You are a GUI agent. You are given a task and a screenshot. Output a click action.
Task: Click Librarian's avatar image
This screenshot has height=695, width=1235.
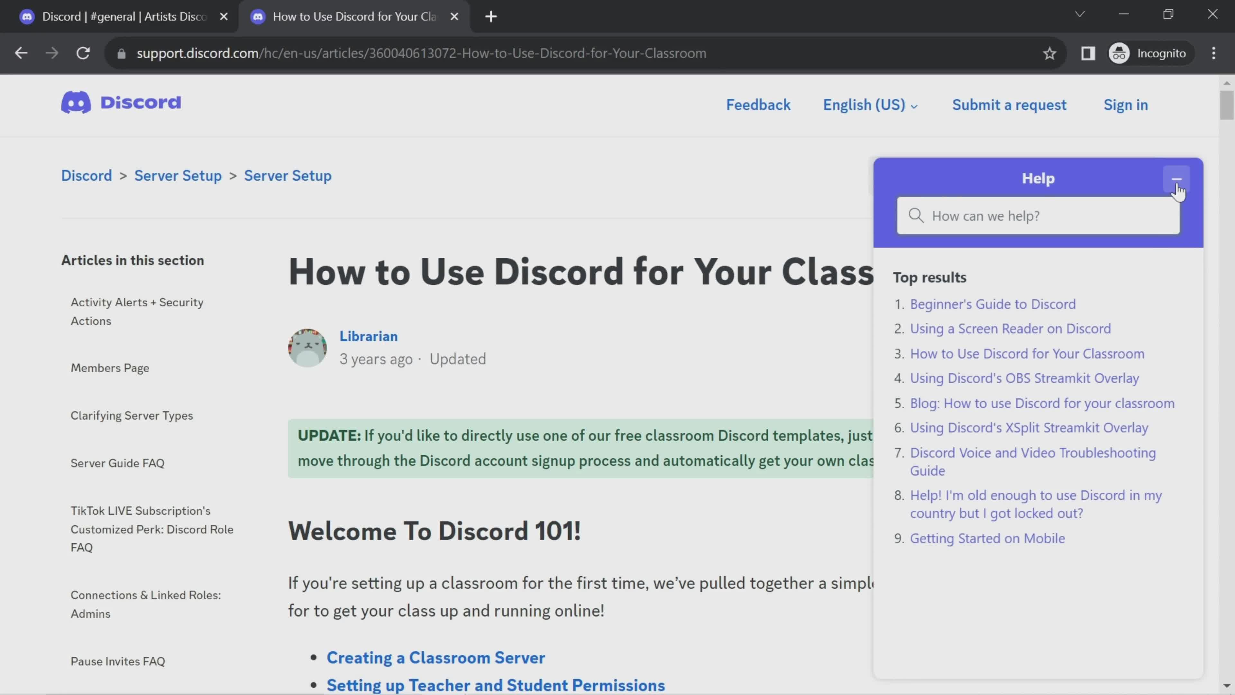pos(307,348)
